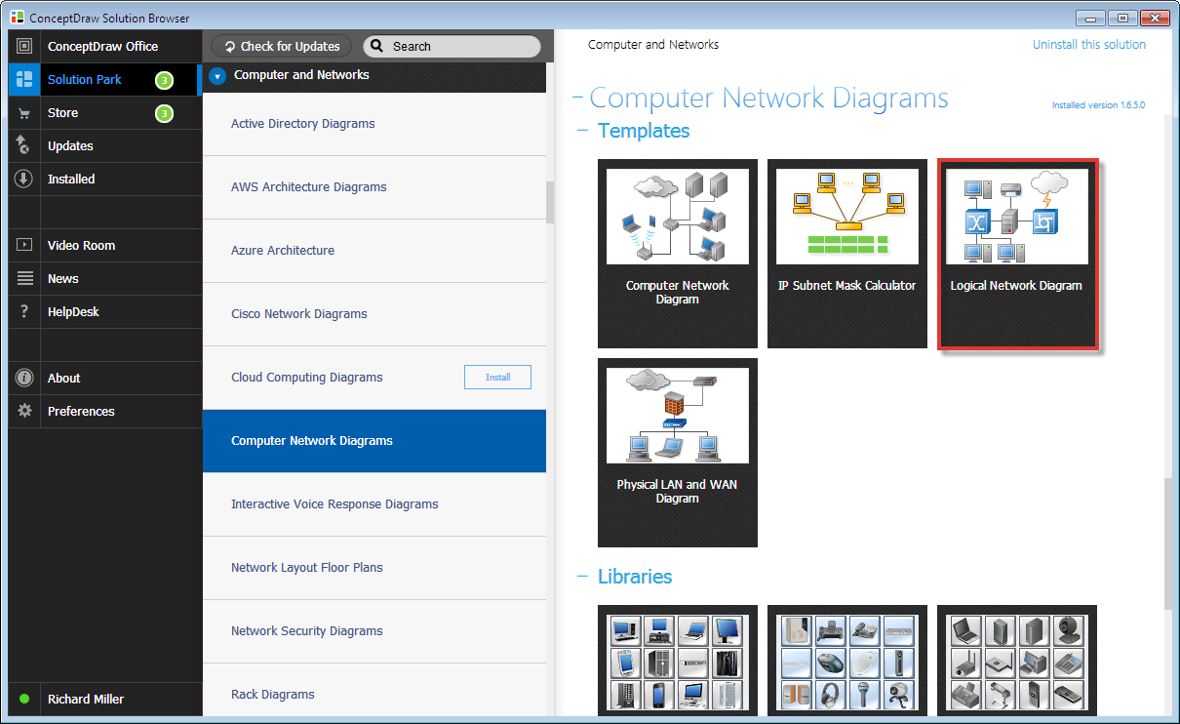Collapse the Templates section
1180x724 pixels.
[x=583, y=131]
